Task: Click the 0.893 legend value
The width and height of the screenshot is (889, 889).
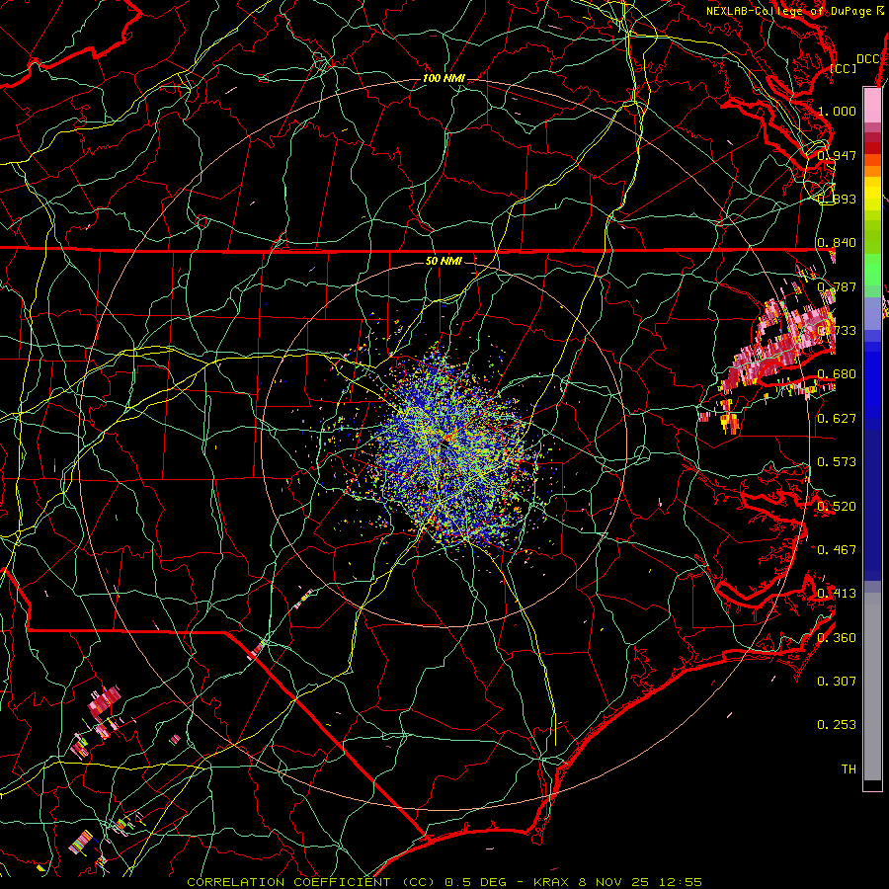Action: tap(837, 199)
